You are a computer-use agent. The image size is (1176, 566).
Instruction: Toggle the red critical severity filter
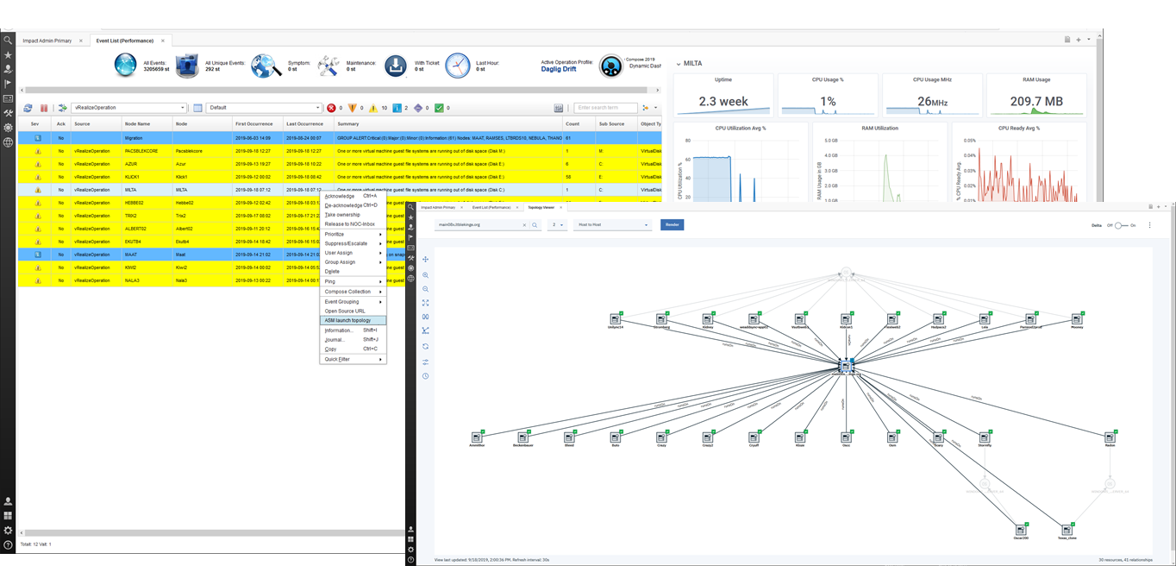click(331, 108)
